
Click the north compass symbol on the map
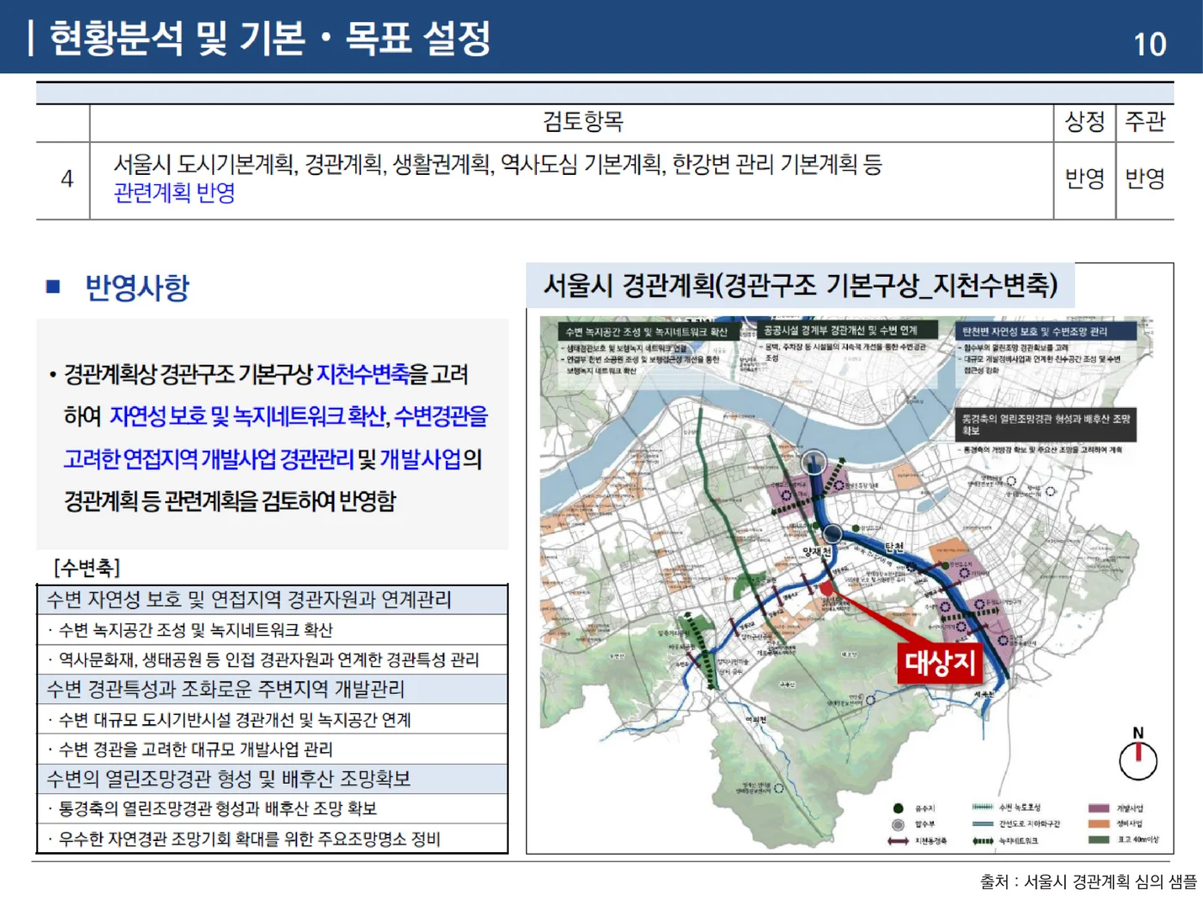(x=1137, y=755)
